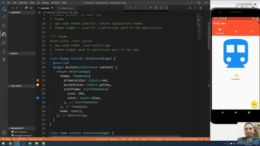This screenshot has width=260, height=146.
Task: Click the red color swatch on line 23
Action: click(38, 80)
